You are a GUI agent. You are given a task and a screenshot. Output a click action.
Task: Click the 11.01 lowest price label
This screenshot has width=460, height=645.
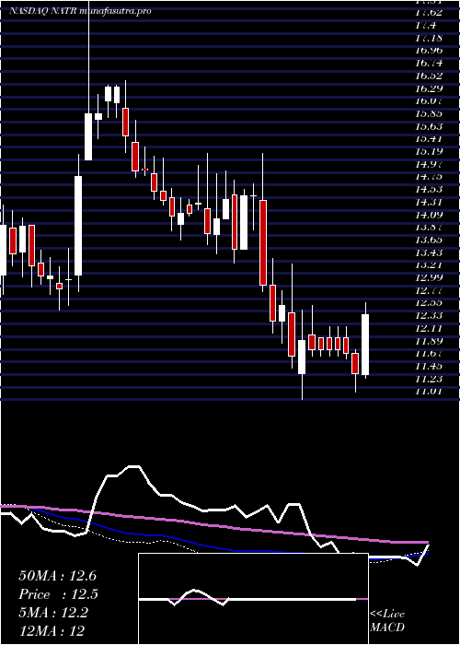[429, 391]
